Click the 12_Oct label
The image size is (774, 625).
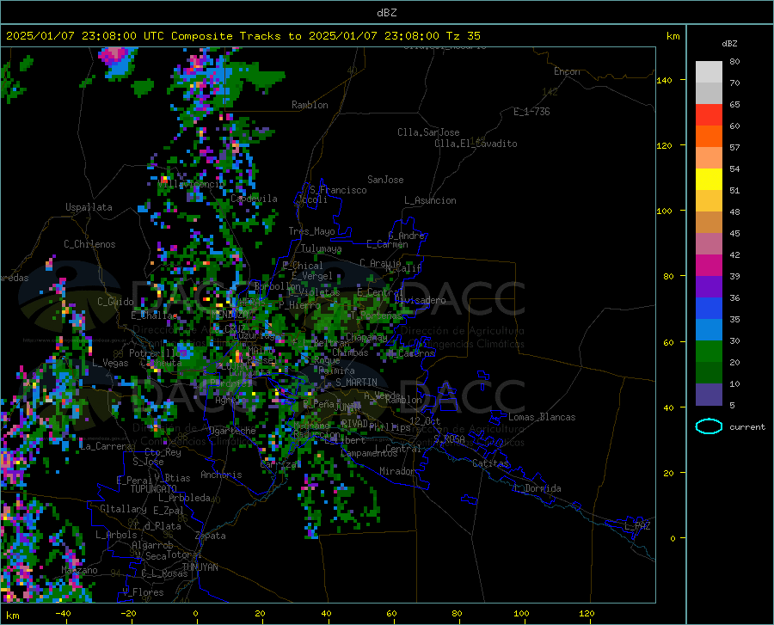pyautogui.click(x=425, y=420)
